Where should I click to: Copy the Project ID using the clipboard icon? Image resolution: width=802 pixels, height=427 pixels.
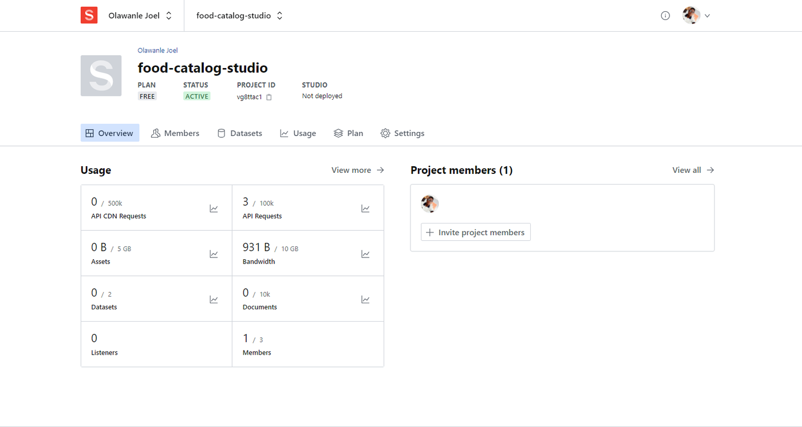pos(269,96)
